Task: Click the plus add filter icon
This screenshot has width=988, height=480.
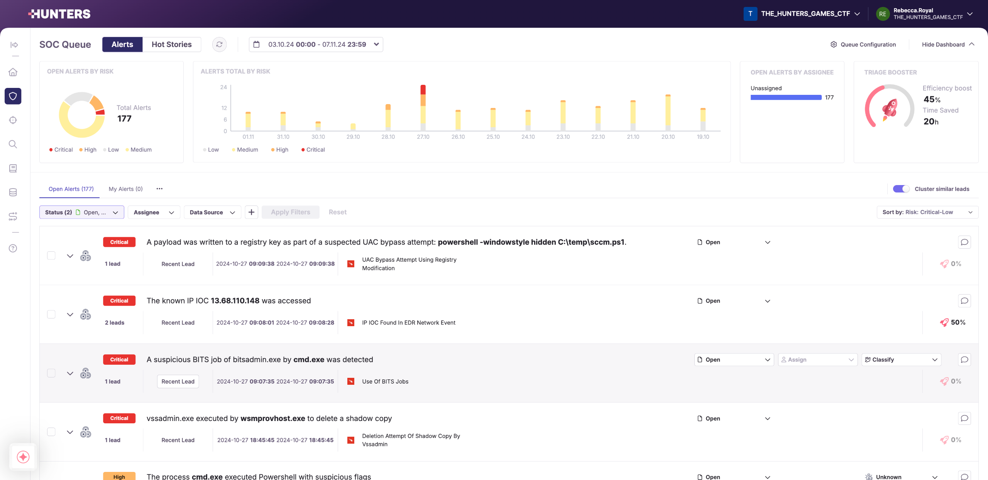Action: tap(251, 212)
